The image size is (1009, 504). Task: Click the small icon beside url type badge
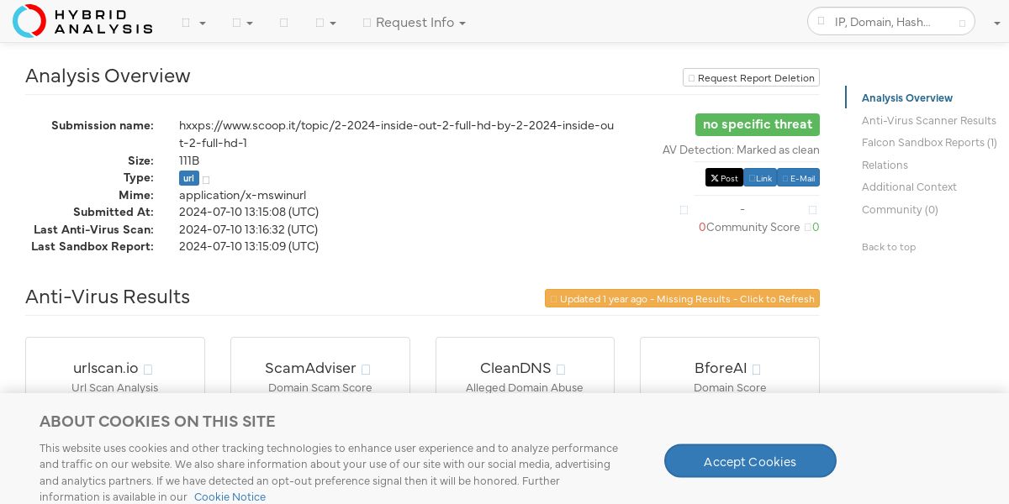coord(206,180)
